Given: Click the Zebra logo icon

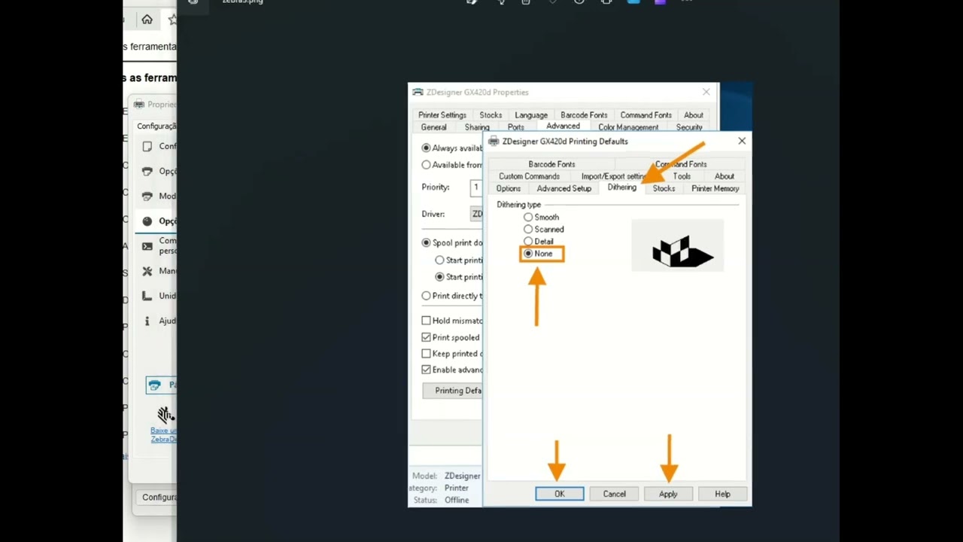Looking at the screenshot, I should 165,414.
